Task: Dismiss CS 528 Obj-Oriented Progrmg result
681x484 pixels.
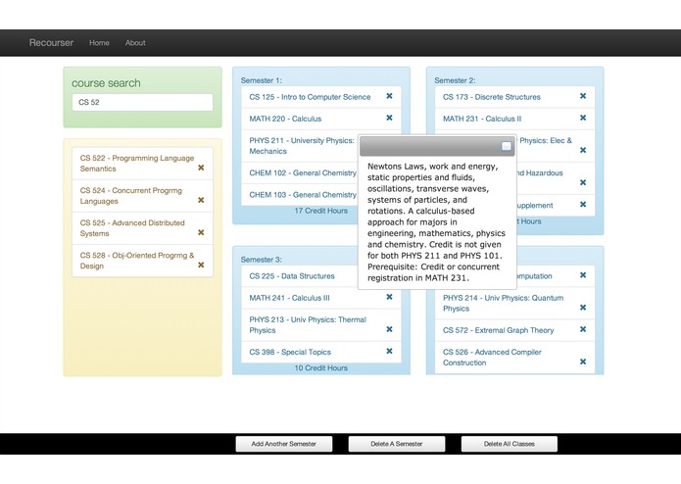Action: click(201, 266)
